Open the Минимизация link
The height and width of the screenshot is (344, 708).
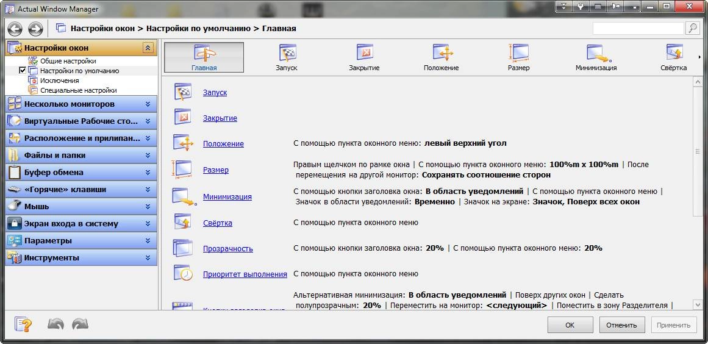click(x=227, y=197)
